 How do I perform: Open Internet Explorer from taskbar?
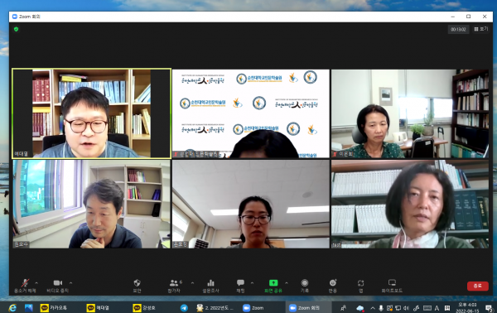coord(12,307)
